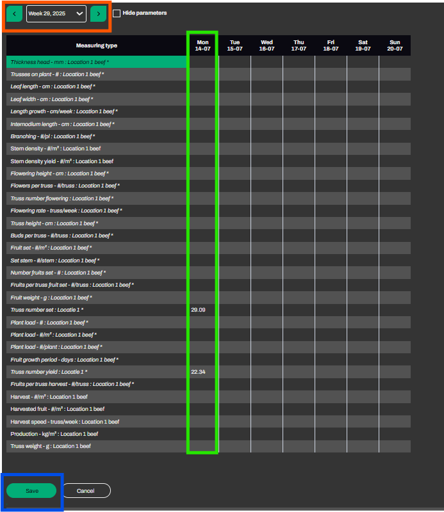This screenshot has width=444, height=512.
Task: Select the Mon 14-07 column header
Action: [x=202, y=45]
